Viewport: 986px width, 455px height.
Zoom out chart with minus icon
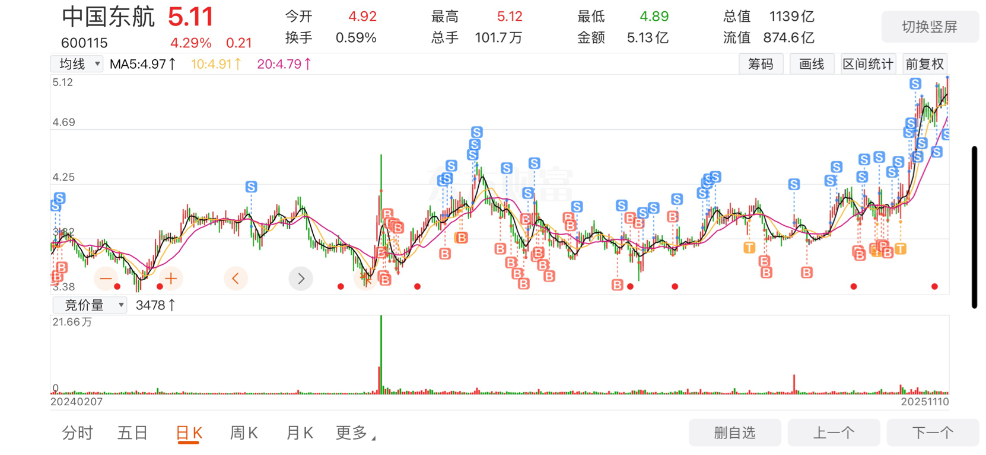(x=106, y=278)
